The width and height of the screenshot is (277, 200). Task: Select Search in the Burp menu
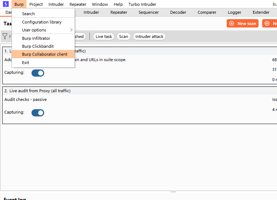[43, 14]
